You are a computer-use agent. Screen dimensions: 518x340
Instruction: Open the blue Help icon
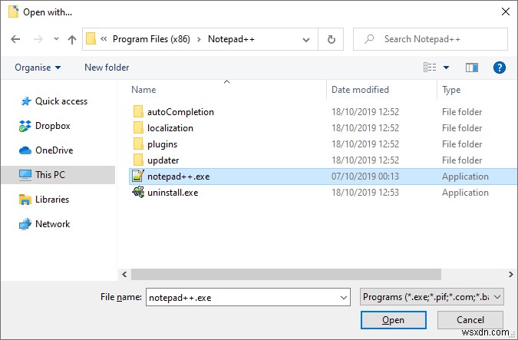click(x=499, y=68)
